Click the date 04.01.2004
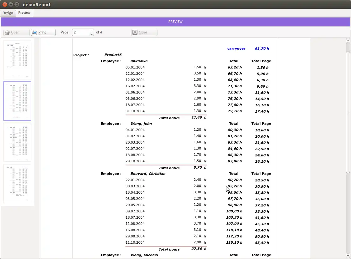The image size is (351, 259). point(135,130)
